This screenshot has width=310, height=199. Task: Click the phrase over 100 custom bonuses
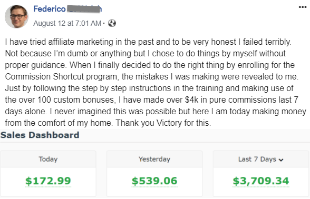click(x=67, y=100)
